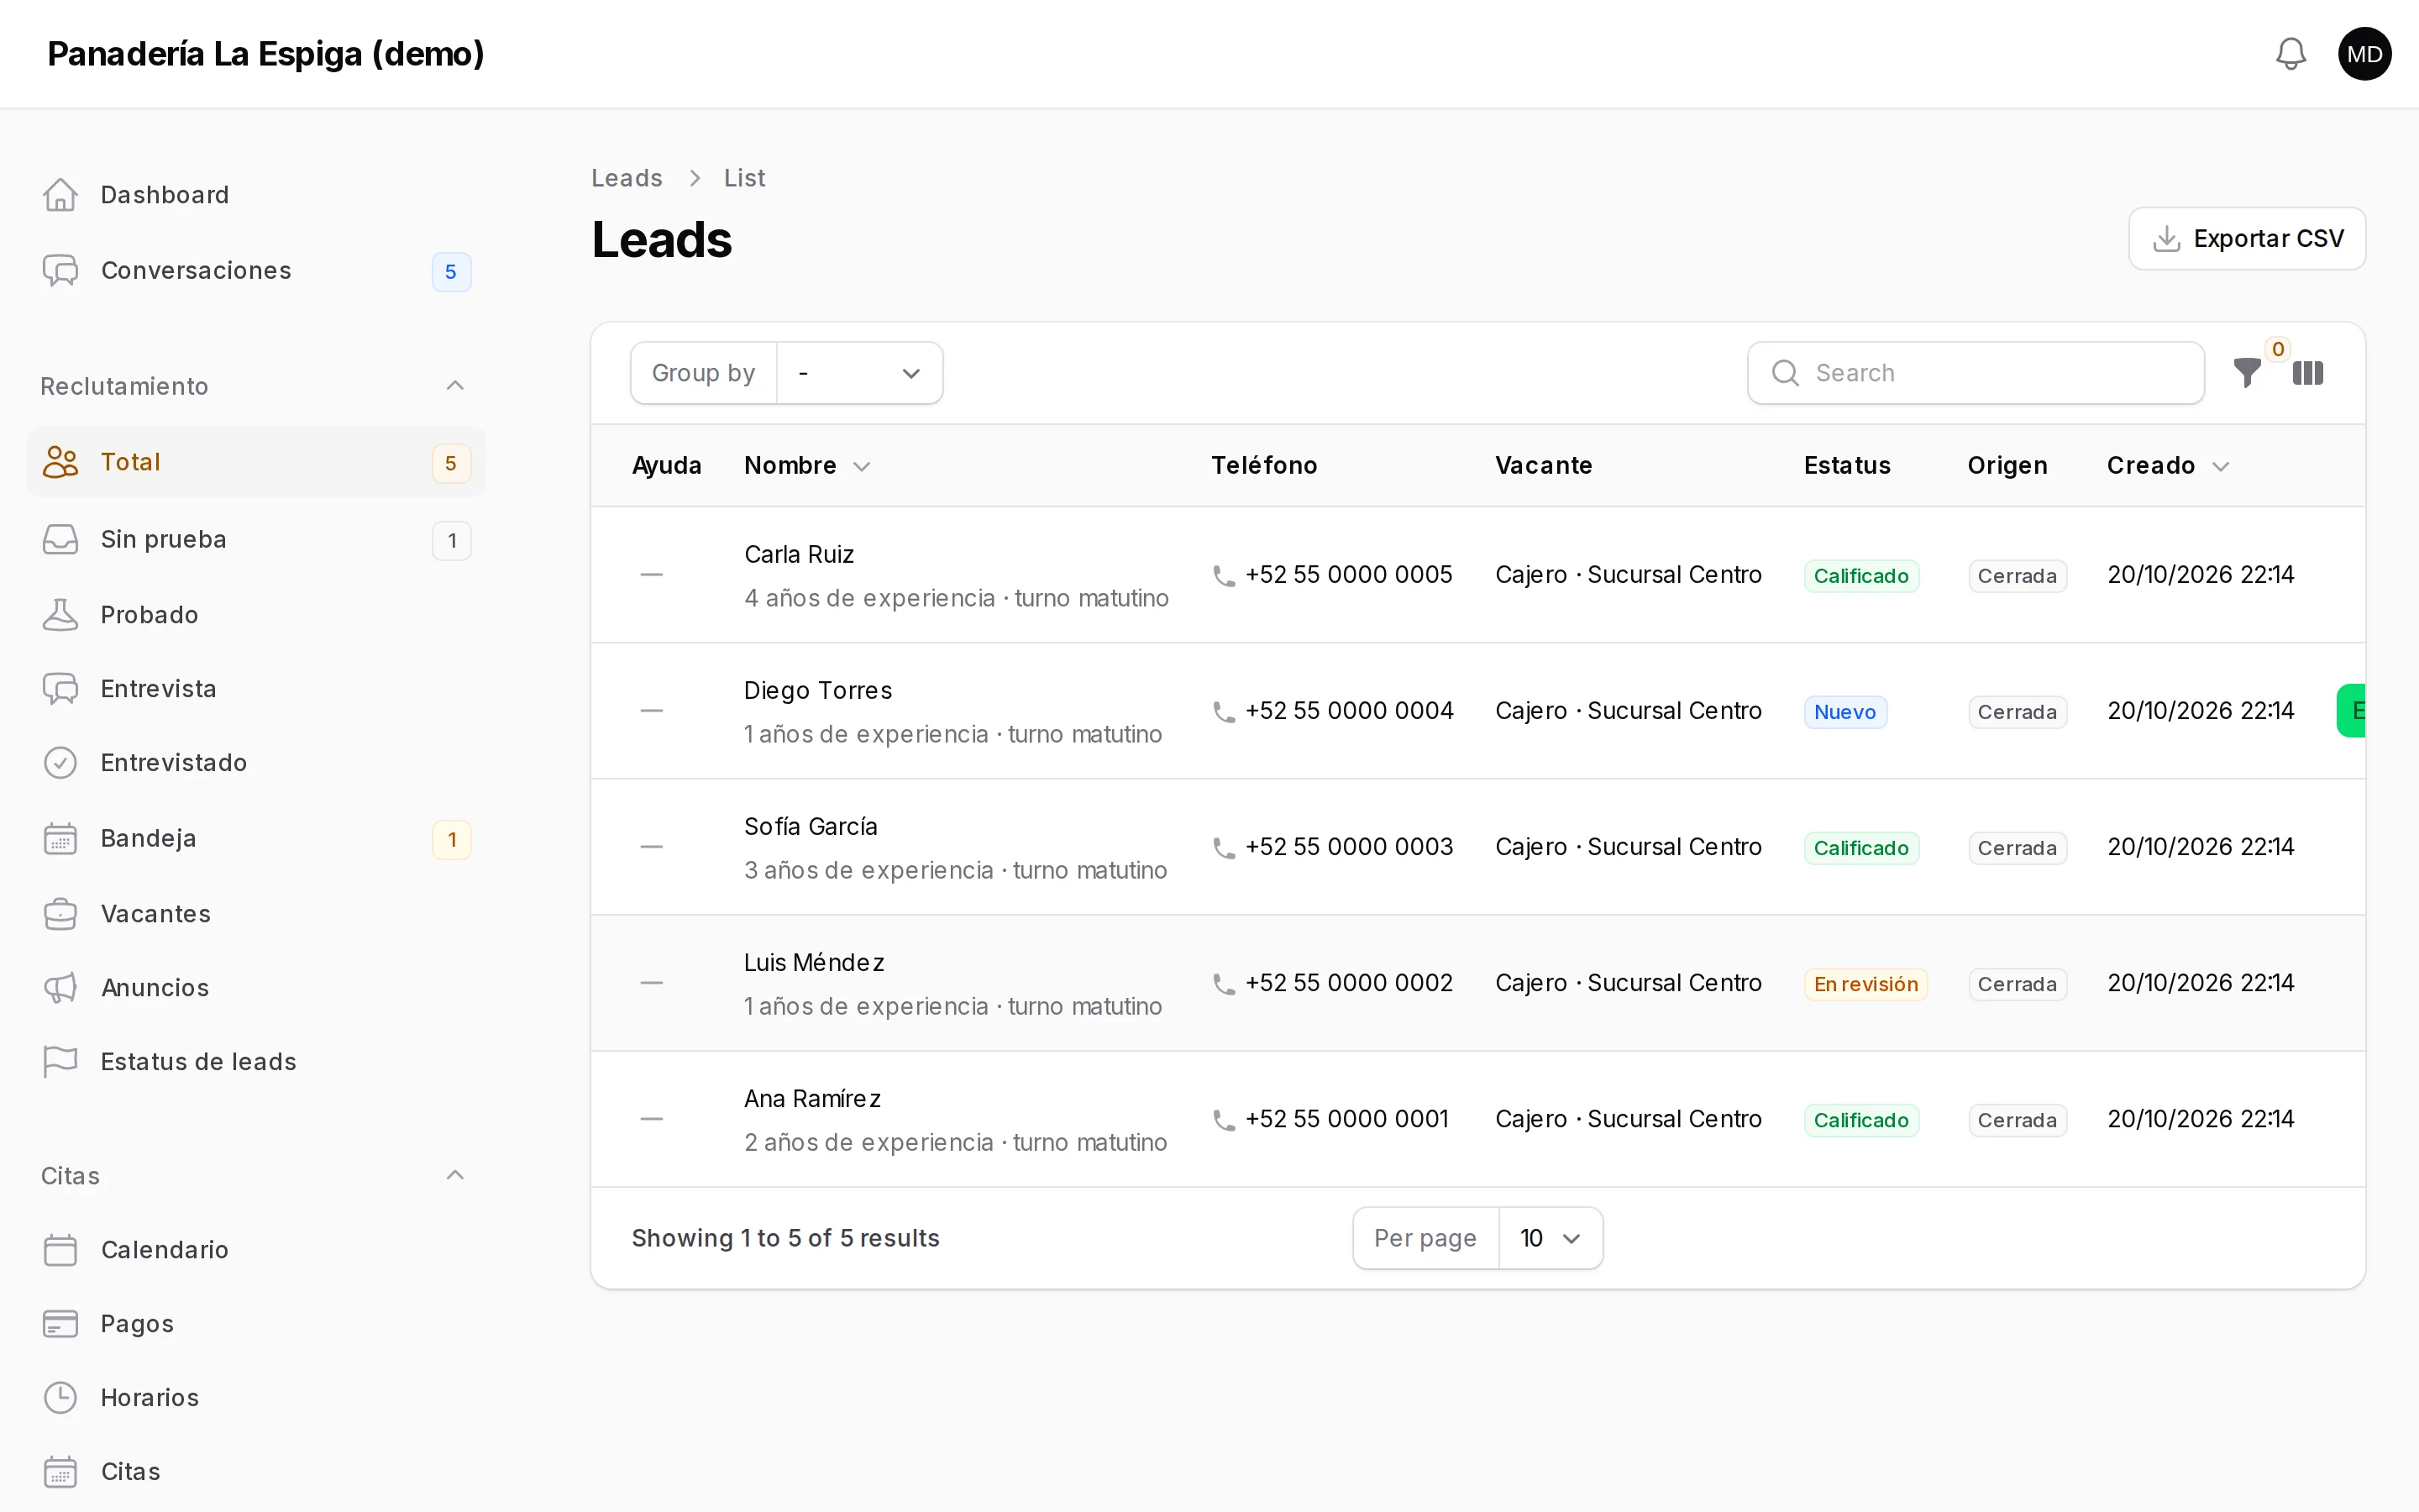This screenshot has width=2419, height=1512.
Task: Open Calendario in sidebar
Action: [256, 1250]
